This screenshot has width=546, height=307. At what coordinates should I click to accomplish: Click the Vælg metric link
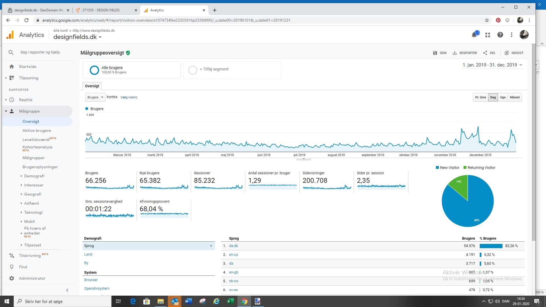pyautogui.click(x=129, y=97)
